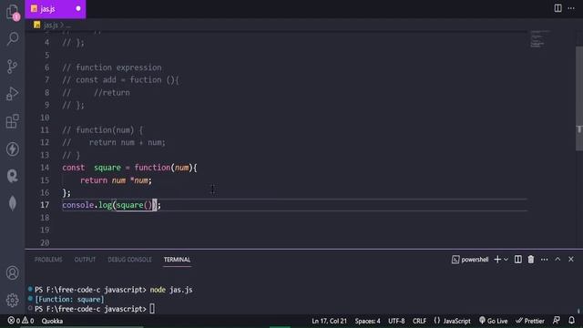Switch to the Problems tab

click(x=48, y=260)
